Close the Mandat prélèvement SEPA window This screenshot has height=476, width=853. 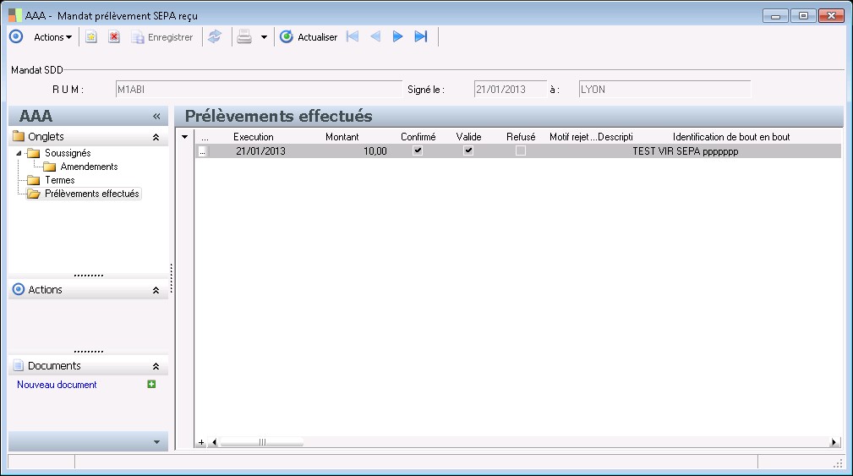coord(831,16)
